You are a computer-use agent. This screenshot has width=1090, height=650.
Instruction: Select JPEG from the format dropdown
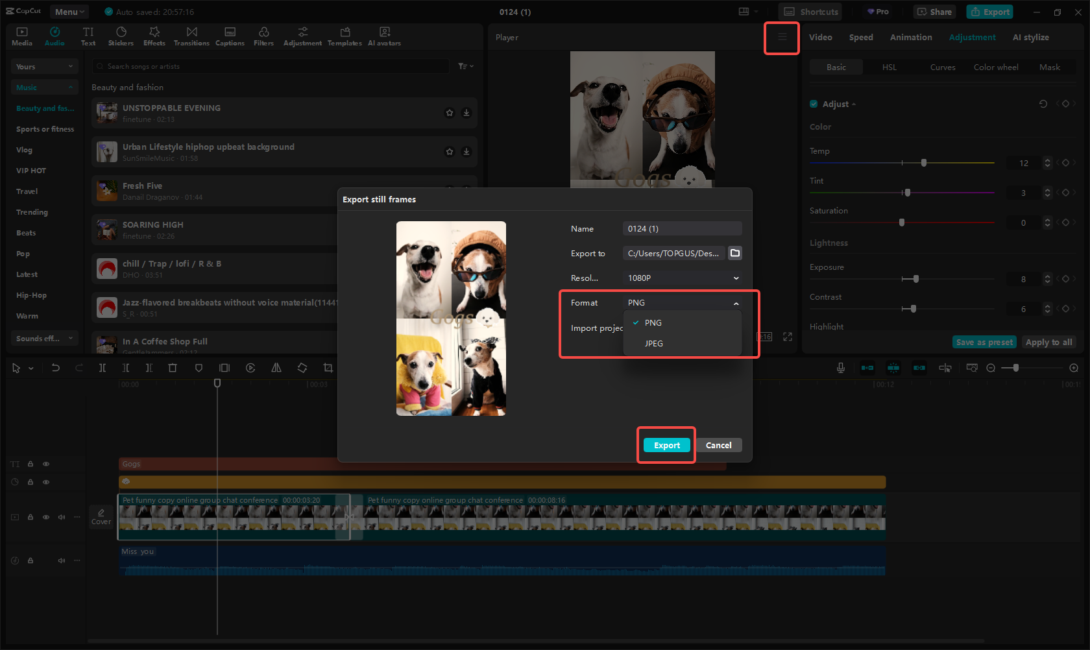pyautogui.click(x=653, y=343)
